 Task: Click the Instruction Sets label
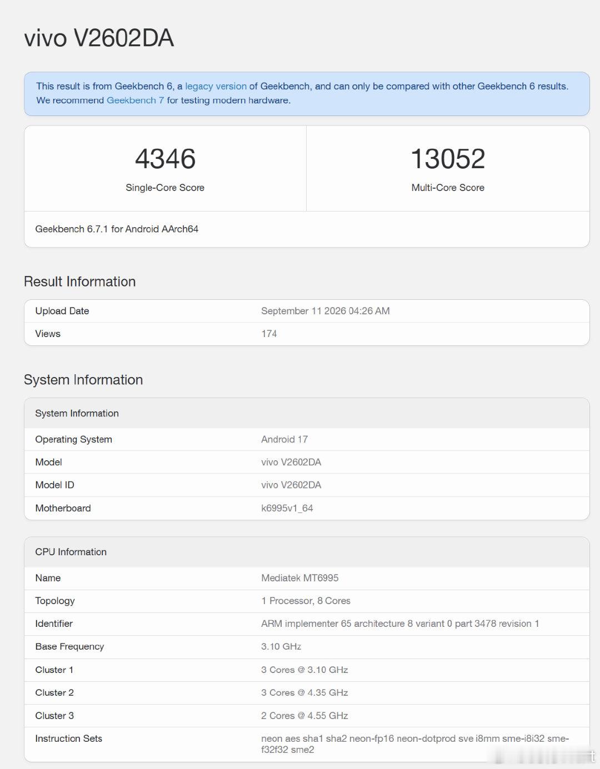pos(69,738)
